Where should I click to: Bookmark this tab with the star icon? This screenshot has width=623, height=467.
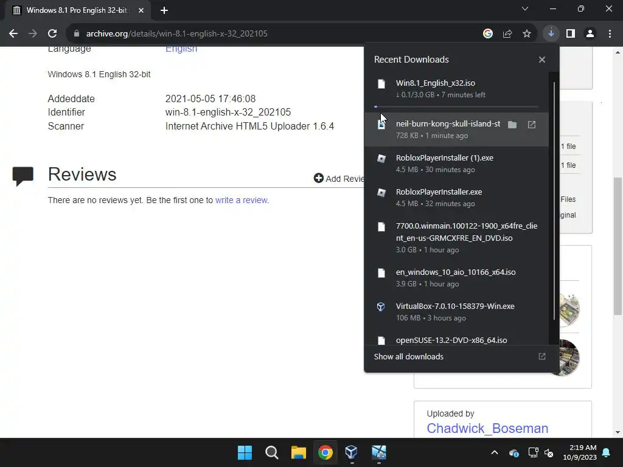click(x=526, y=34)
